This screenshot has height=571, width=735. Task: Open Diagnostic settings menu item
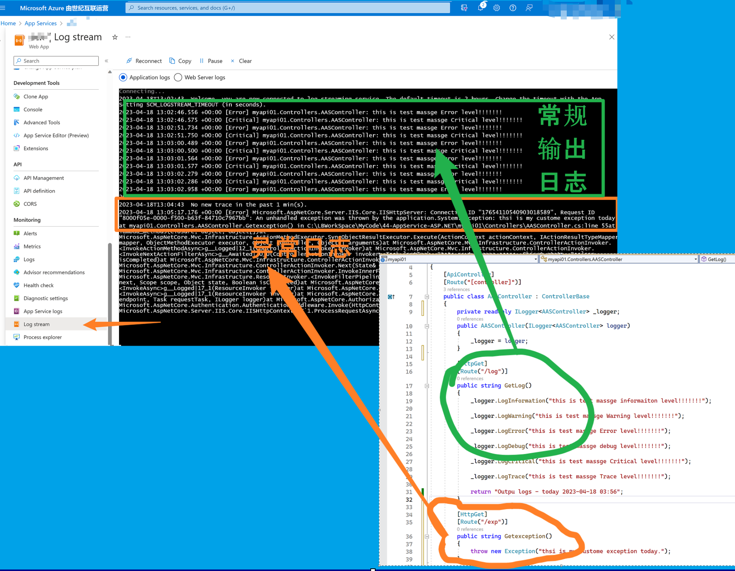click(x=45, y=298)
